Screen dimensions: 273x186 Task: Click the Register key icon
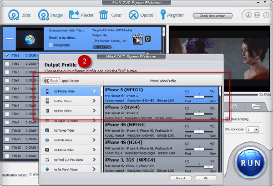coord(163,15)
